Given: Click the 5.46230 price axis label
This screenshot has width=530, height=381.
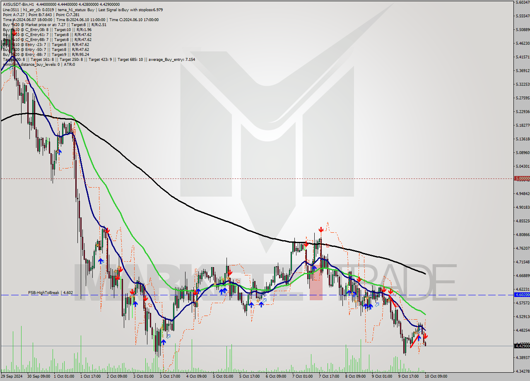Looking at the screenshot, I should (523, 43).
